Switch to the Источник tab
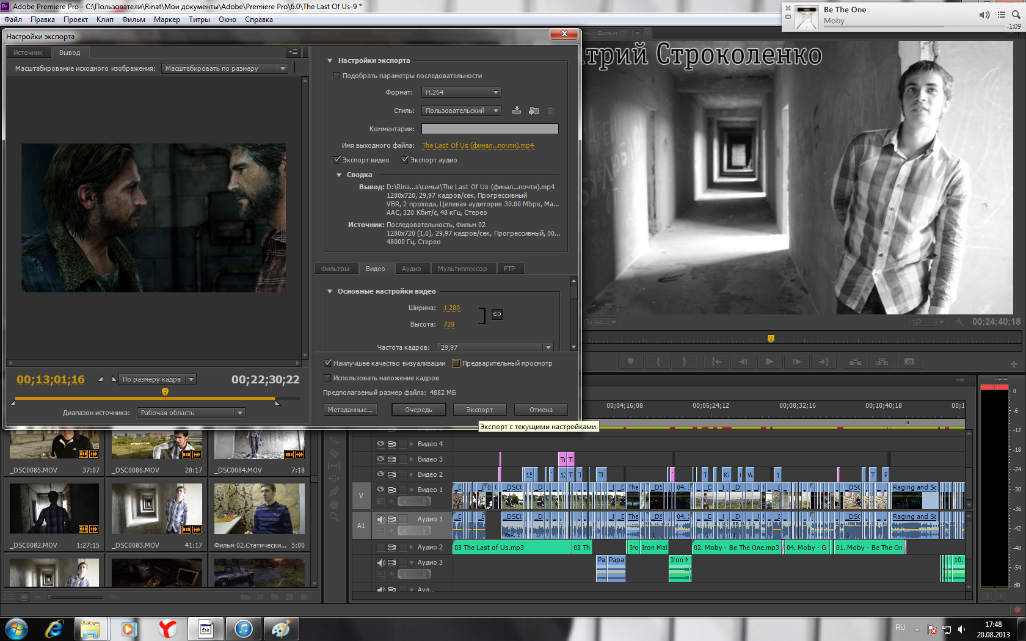This screenshot has height=641, width=1026. point(28,53)
